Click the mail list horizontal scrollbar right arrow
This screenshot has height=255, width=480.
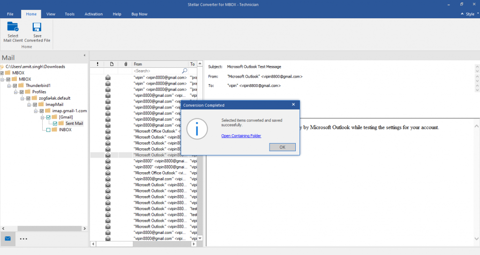point(194,244)
